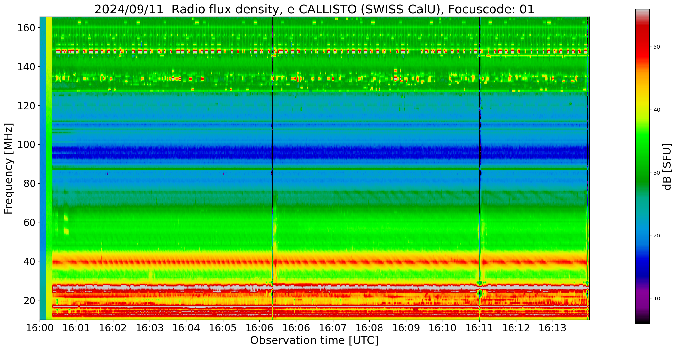Screen dimensions: 677x350
Task: Select the 100 tick on the frequency axis
Action: click(26, 144)
